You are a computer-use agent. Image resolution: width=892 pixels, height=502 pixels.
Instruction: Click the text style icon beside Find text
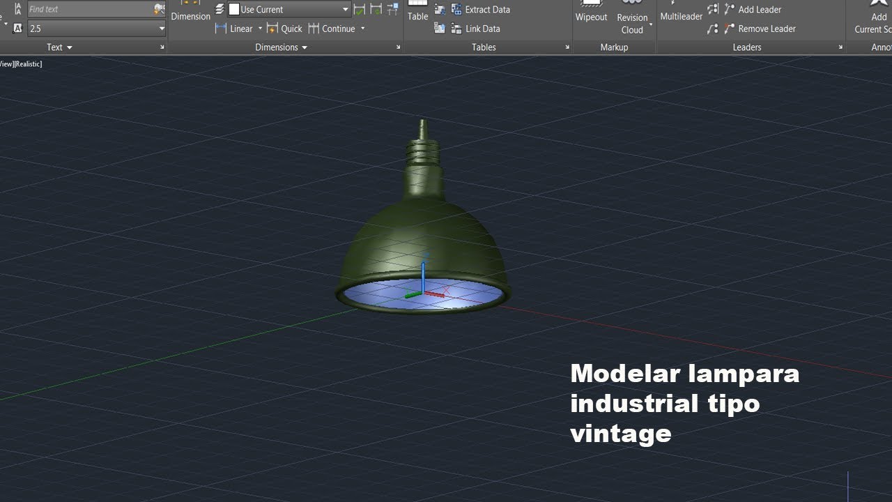pyautogui.click(x=17, y=9)
